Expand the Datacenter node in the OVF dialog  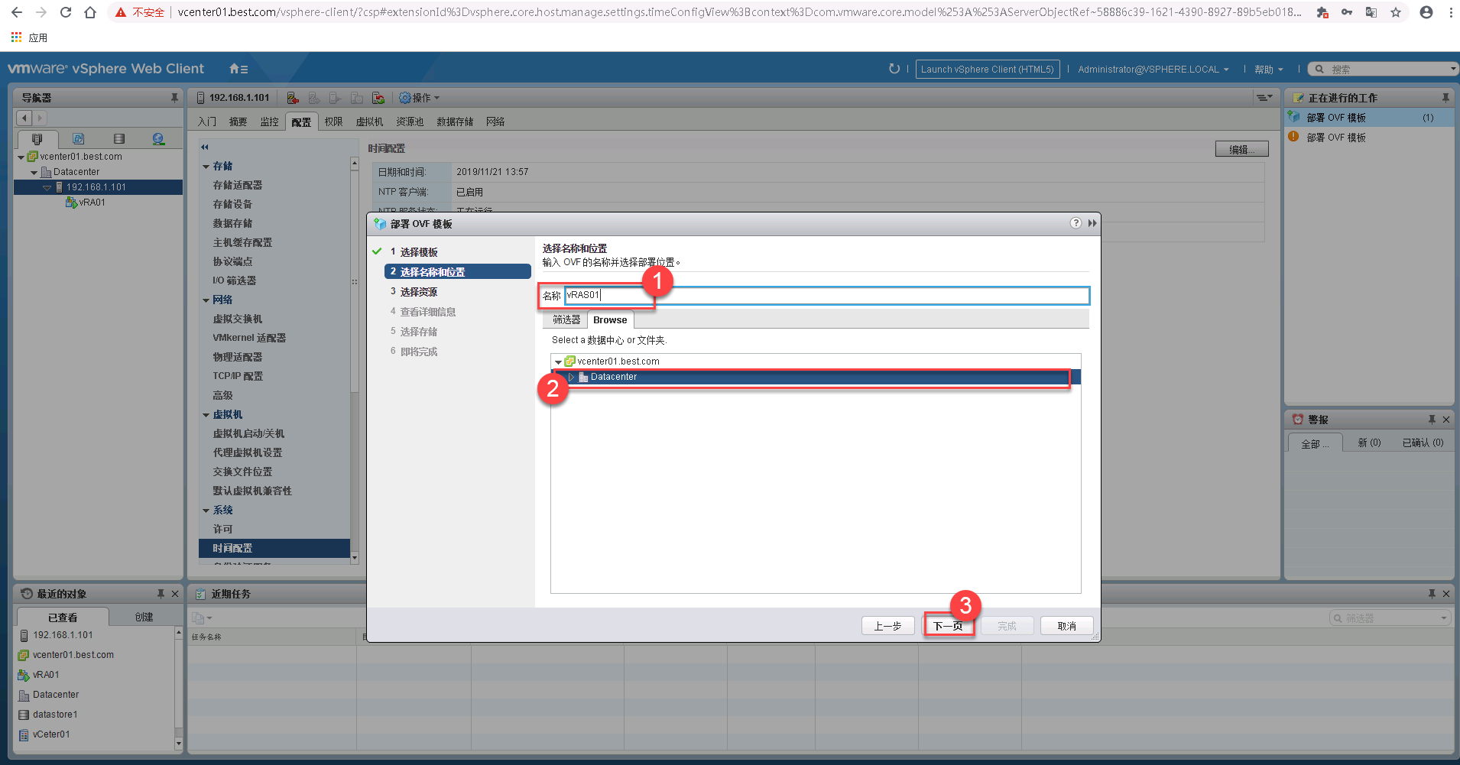point(571,377)
